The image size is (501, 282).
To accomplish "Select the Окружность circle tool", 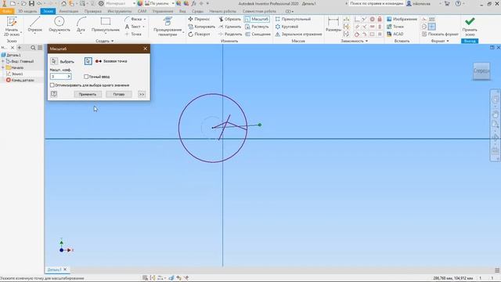I will (59, 25).
